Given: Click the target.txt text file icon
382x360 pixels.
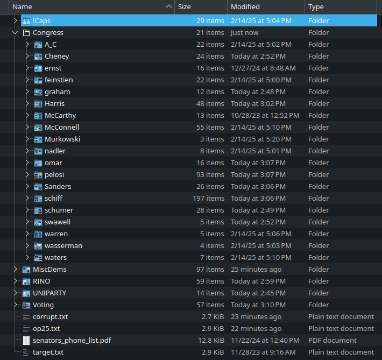Looking at the screenshot, I should pyautogui.click(x=26, y=352).
